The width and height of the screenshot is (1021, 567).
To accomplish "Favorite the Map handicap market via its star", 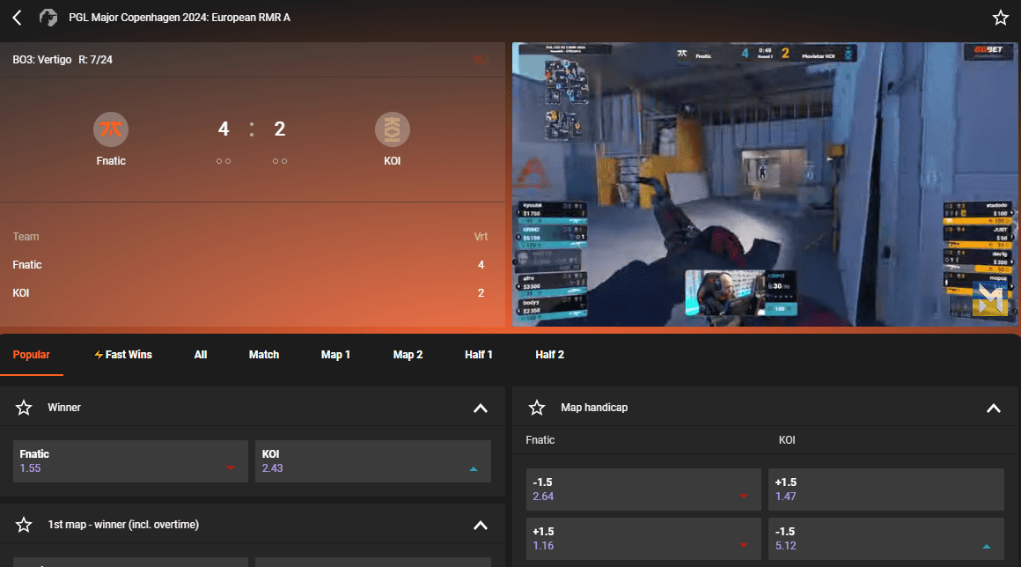I will pos(537,407).
